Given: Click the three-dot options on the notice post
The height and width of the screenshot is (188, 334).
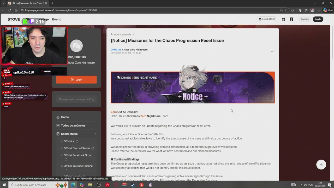Looking at the screenshot, I should 273,51.
